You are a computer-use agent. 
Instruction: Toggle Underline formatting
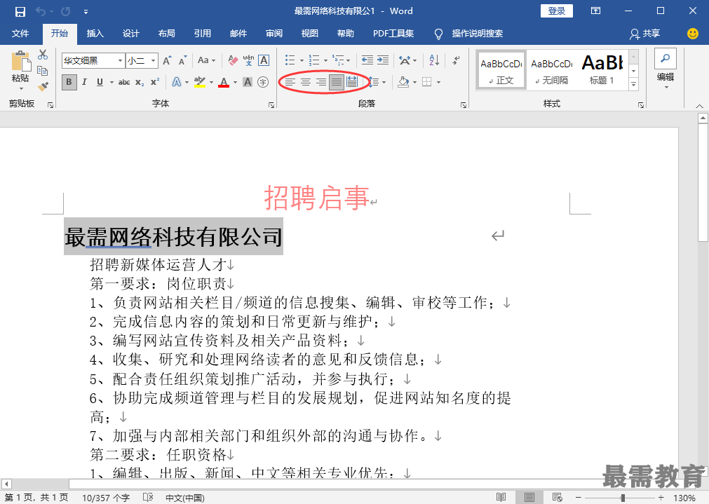[100, 82]
